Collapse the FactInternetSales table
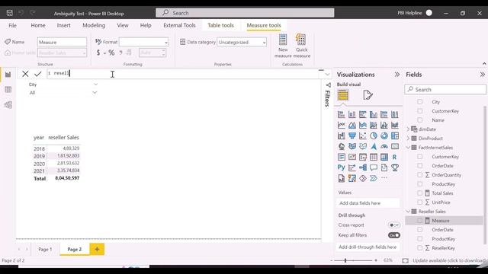 click(x=409, y=148)
